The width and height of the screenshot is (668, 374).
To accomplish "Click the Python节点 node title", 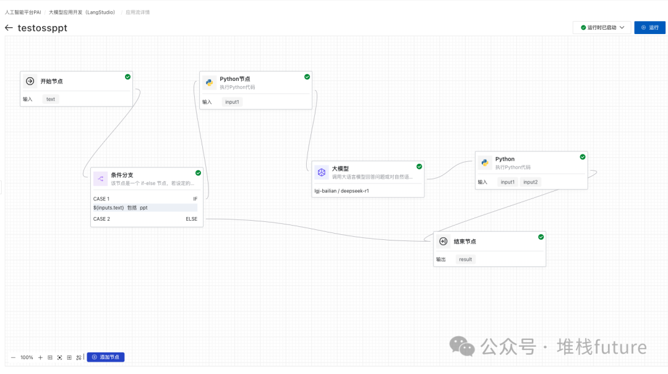I will pyautogui.click(x=235, y=79).
